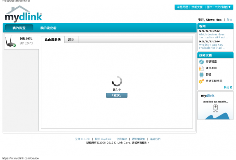This screenshot has height=160, width=236.
Task: Click the quick install guide gear icon
Action: [201, 81]
